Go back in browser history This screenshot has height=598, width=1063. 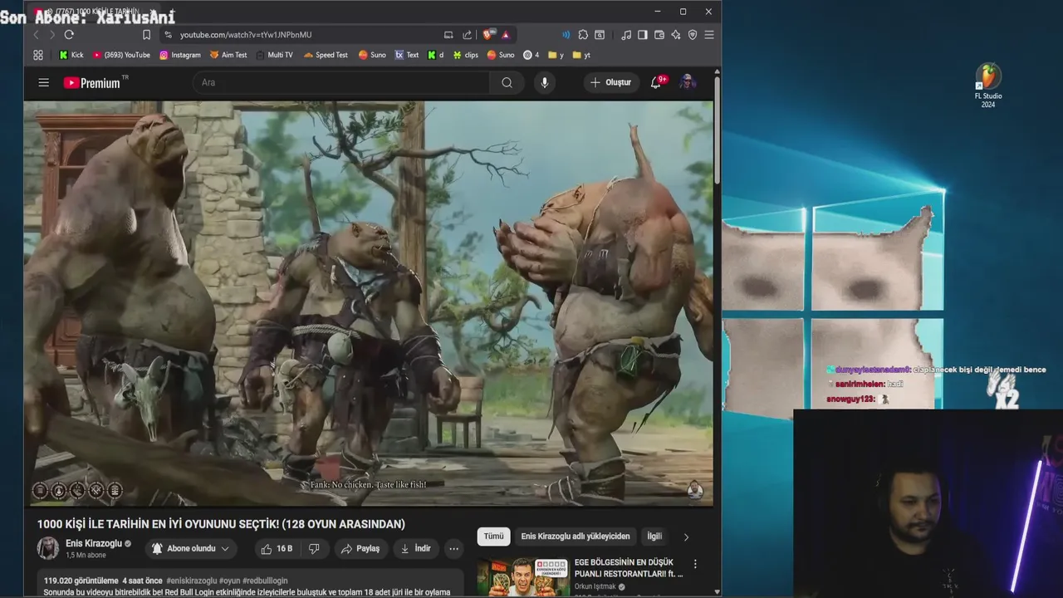(36, 35)
